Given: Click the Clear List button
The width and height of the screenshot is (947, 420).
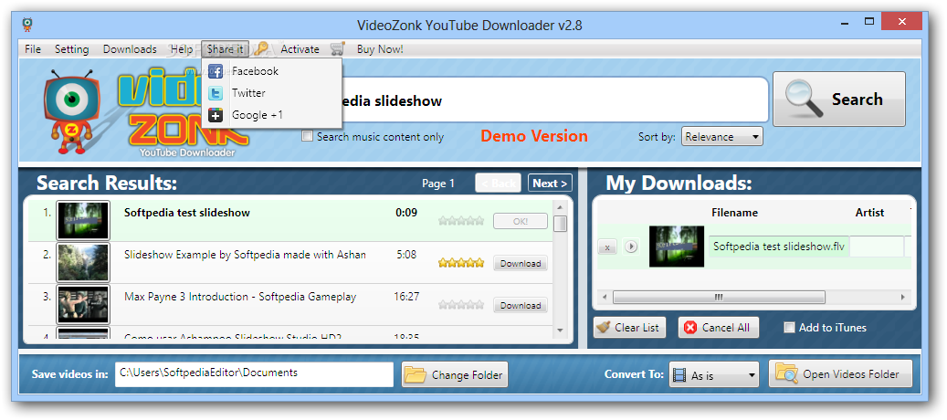Looking at the screenshot, I should pyautogui.click(x=630, y=328).
